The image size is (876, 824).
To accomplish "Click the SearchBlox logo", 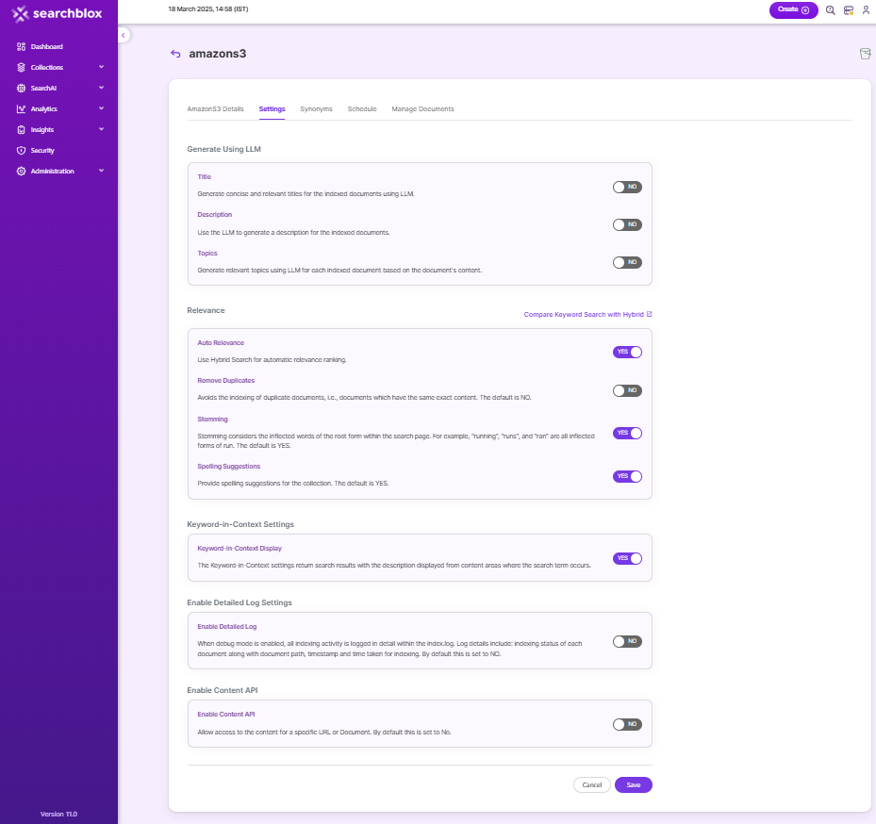I will click(57, 13).
